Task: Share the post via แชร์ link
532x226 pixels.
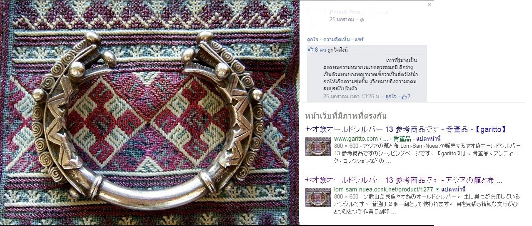Action: pyautogui.click(x=359, y=40)
